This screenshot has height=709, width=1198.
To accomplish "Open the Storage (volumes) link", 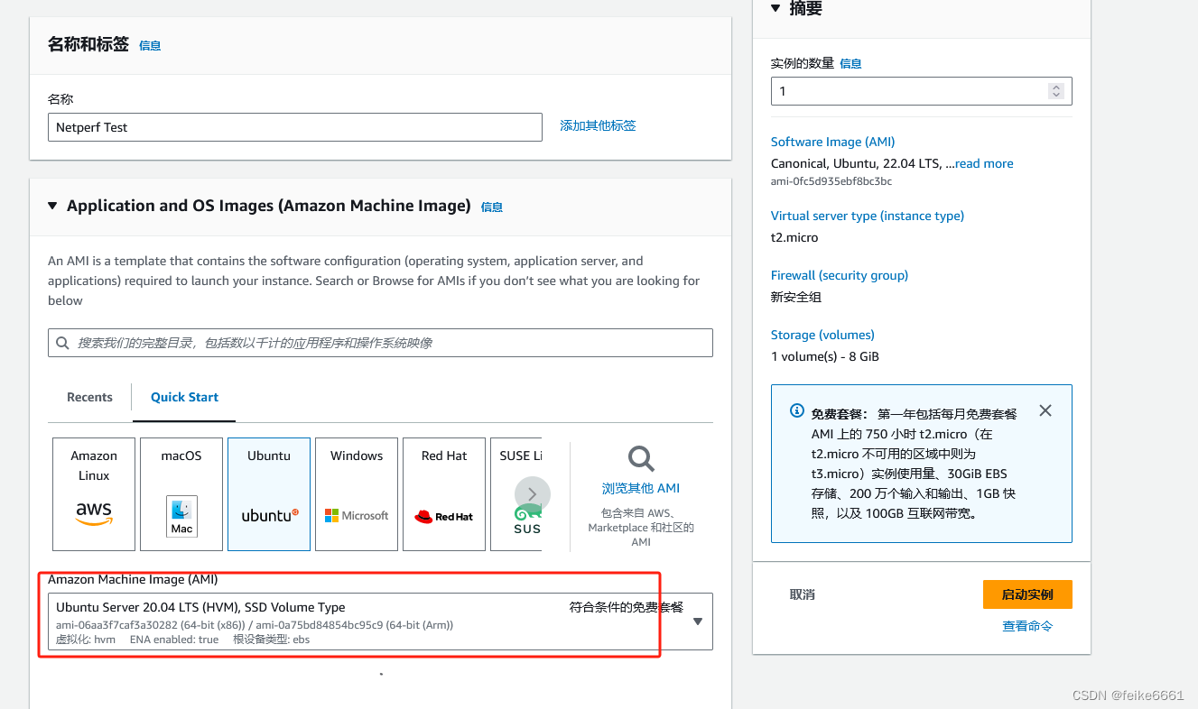I will pyautogui.click(x=822, y=335).
